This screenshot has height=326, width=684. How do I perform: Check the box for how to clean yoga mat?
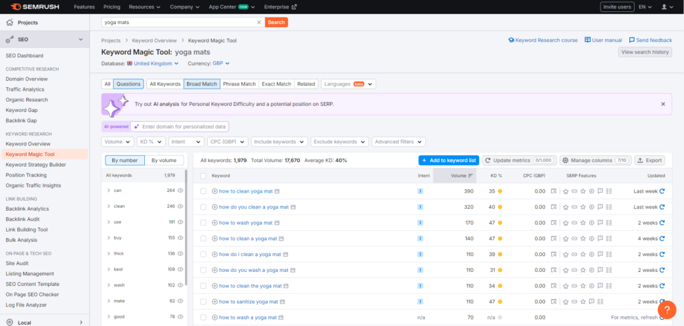(x=203, y=191)
